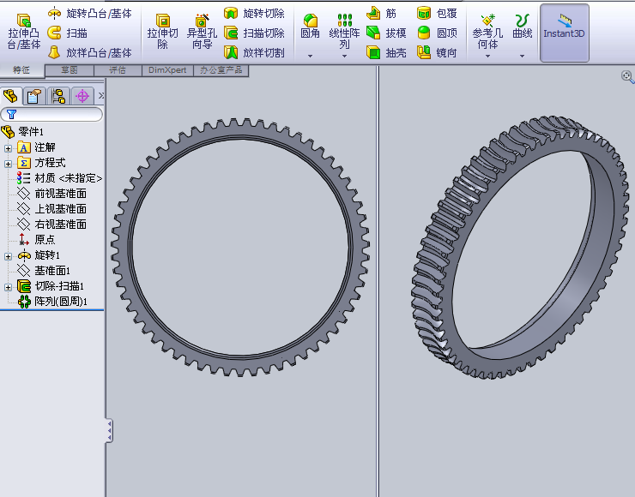Select the Equations (方程式) folder
The height and width of the screenshot is (497, 635).
(41, 163)
